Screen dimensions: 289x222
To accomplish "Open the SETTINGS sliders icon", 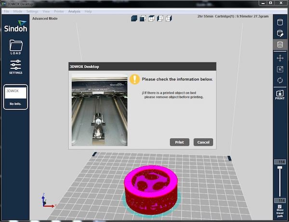I will 16,67.
